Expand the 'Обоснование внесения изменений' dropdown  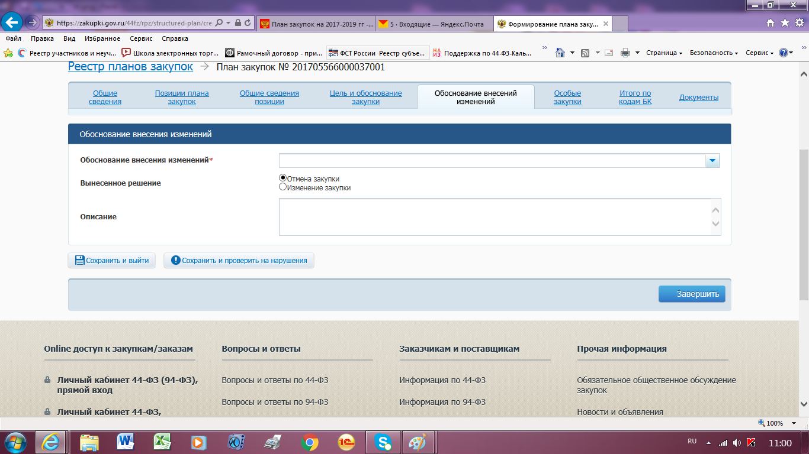click(712, 160)
